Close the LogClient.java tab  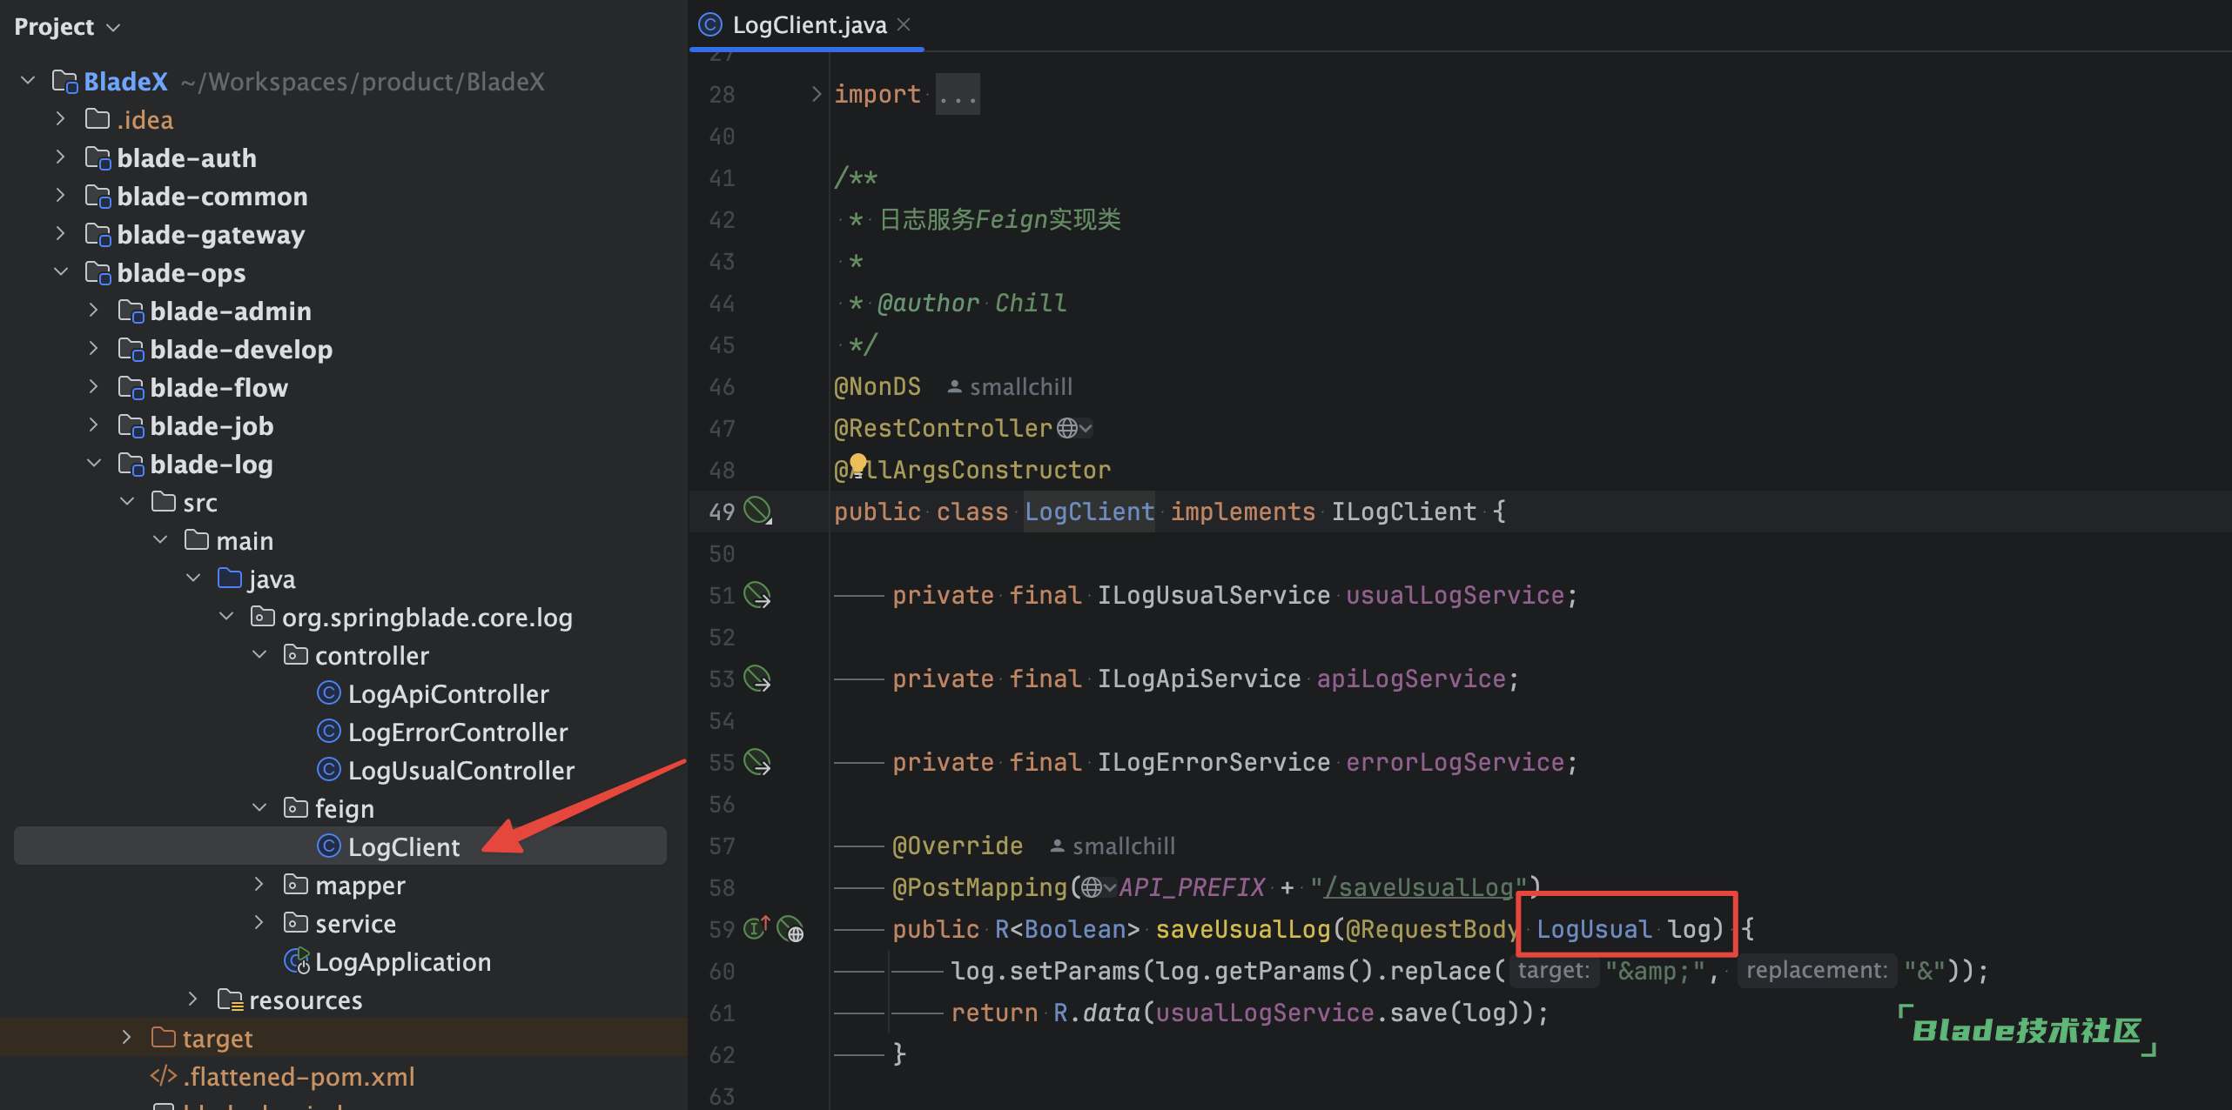[904, 24]
